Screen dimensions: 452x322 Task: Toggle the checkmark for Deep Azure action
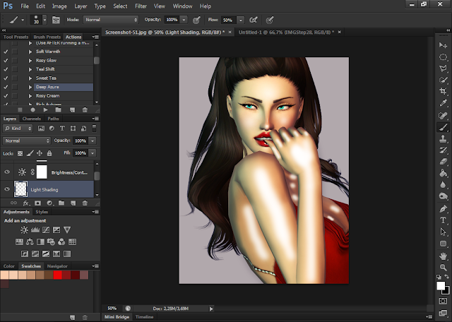click(6, 86)
